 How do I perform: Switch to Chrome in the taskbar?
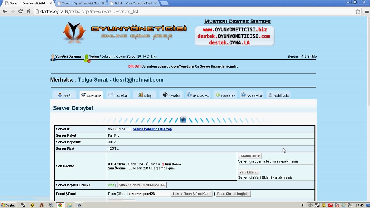(x=60, y=205)
